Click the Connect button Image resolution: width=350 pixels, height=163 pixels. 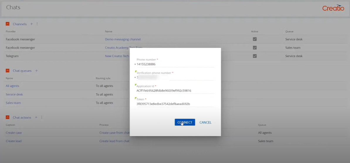(185, 122)
